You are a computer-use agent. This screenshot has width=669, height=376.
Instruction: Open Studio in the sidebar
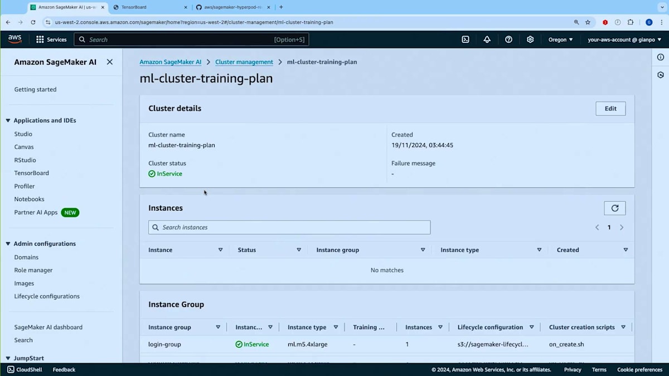(23, 134)
